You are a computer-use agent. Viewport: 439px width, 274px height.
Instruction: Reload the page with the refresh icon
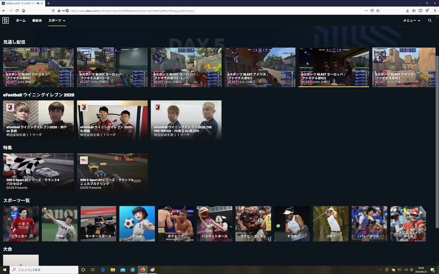point(17,10)
